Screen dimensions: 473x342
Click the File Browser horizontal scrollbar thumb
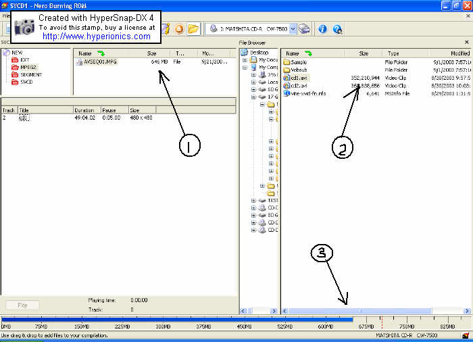(360, 311)
